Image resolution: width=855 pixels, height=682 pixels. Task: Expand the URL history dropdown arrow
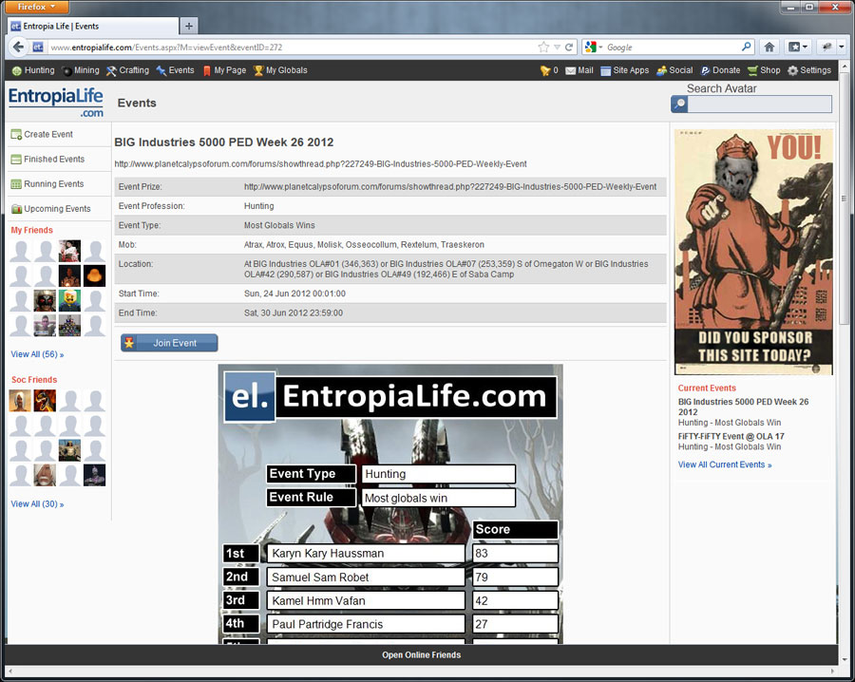557,47
